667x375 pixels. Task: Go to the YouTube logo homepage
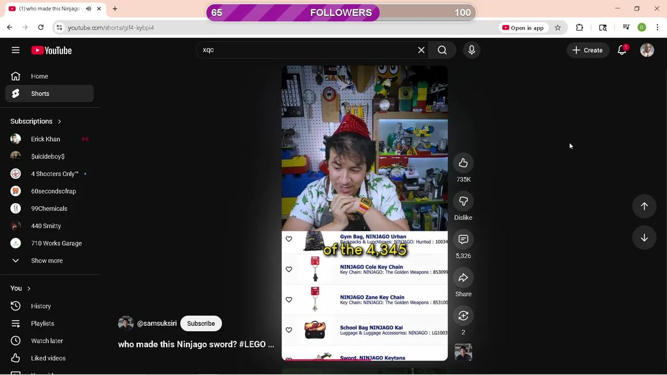(x=51, y=51)
